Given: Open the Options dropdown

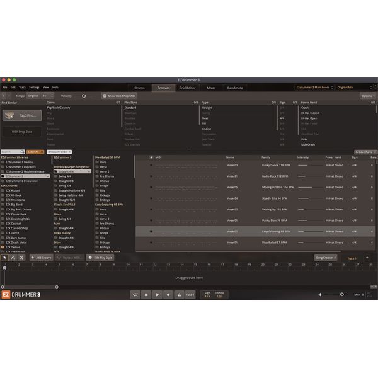Looking at the screenshot, I should (x=368, y=96).
